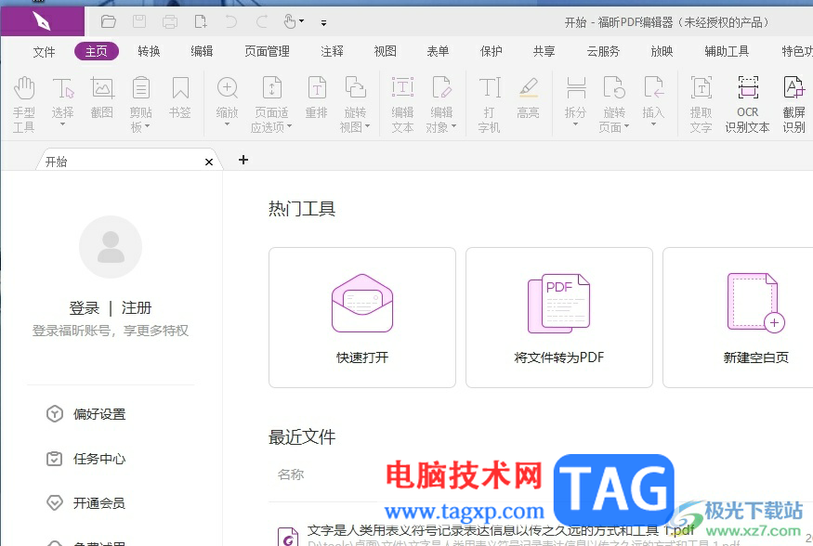This screenshot has height=546, width=813.
Task: Open the Page Management (页面管理) tab
Action: click(267, 51)
